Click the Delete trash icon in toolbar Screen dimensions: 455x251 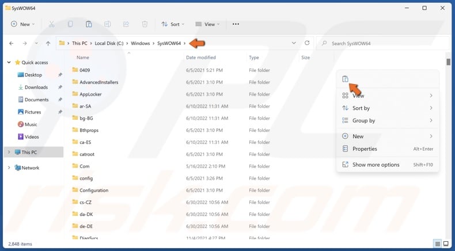145,24
